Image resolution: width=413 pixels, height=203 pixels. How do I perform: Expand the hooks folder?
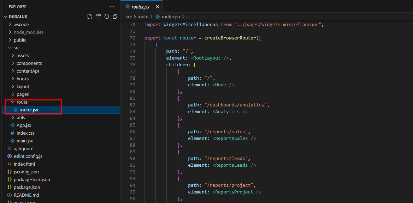13,79
